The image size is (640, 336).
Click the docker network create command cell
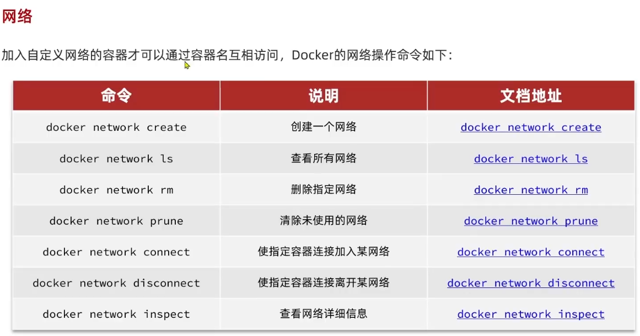[x=116, y=127]
